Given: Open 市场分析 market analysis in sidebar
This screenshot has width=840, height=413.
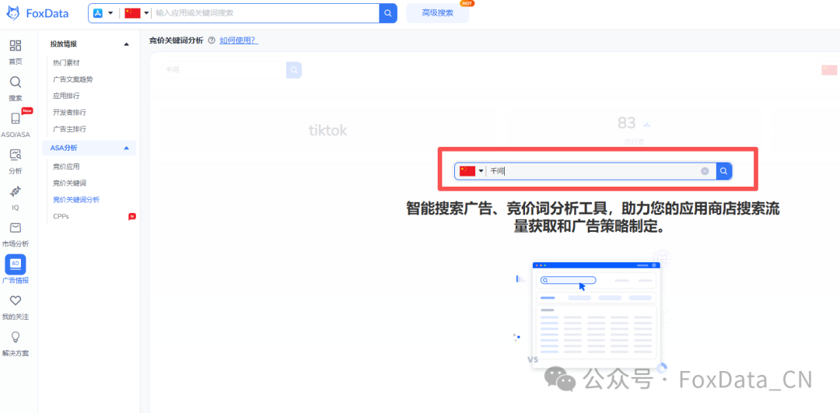Looking at the screenshot, I should click(16, 235).
